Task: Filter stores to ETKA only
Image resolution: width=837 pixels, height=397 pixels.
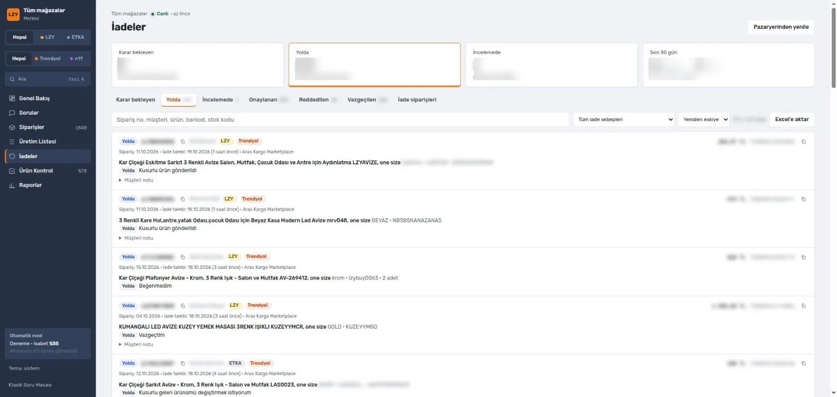Action: point(76,37)
